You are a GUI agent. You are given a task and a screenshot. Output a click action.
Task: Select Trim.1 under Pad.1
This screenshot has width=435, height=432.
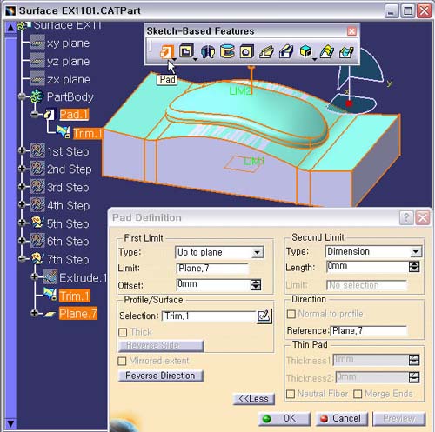click(88, 133)
